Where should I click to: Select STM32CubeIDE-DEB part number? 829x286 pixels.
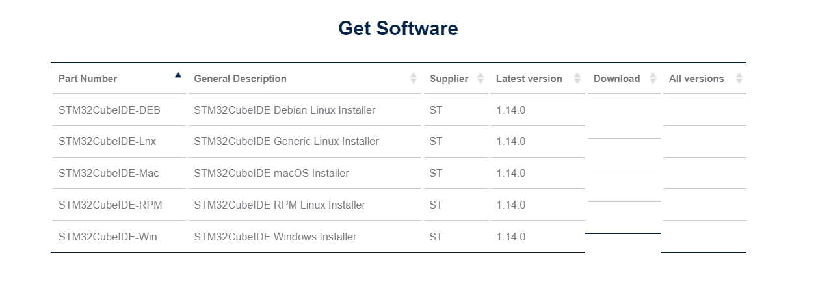(109, 110)
